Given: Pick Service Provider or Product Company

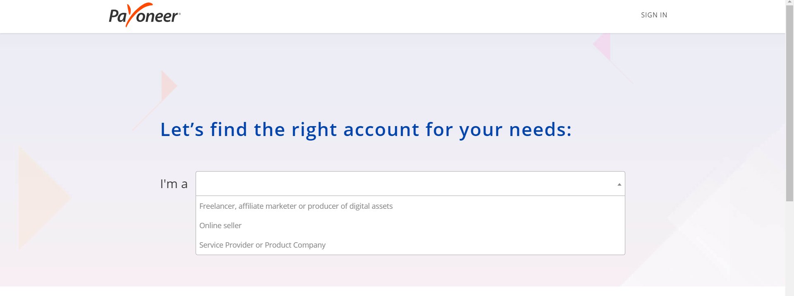Looking at the screenshot, I should [x=262, y=245].
